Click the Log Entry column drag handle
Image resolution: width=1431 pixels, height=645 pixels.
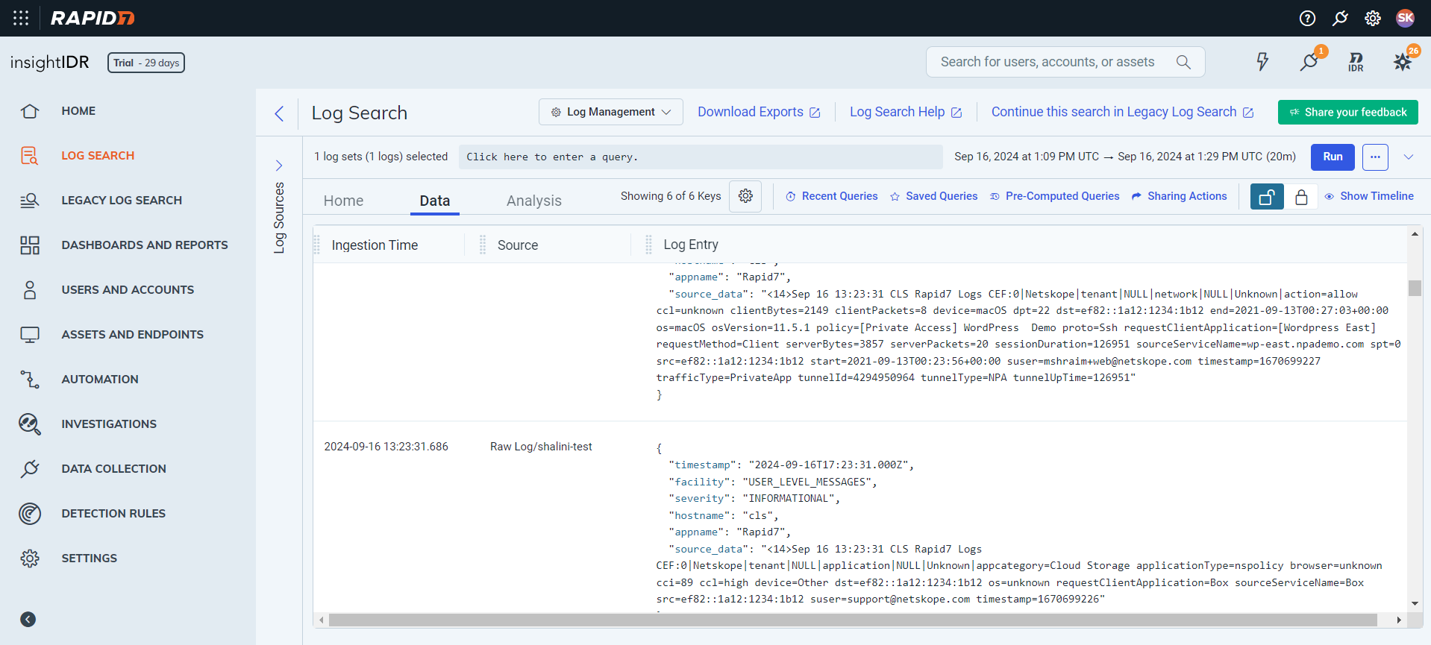click(648, 245)
